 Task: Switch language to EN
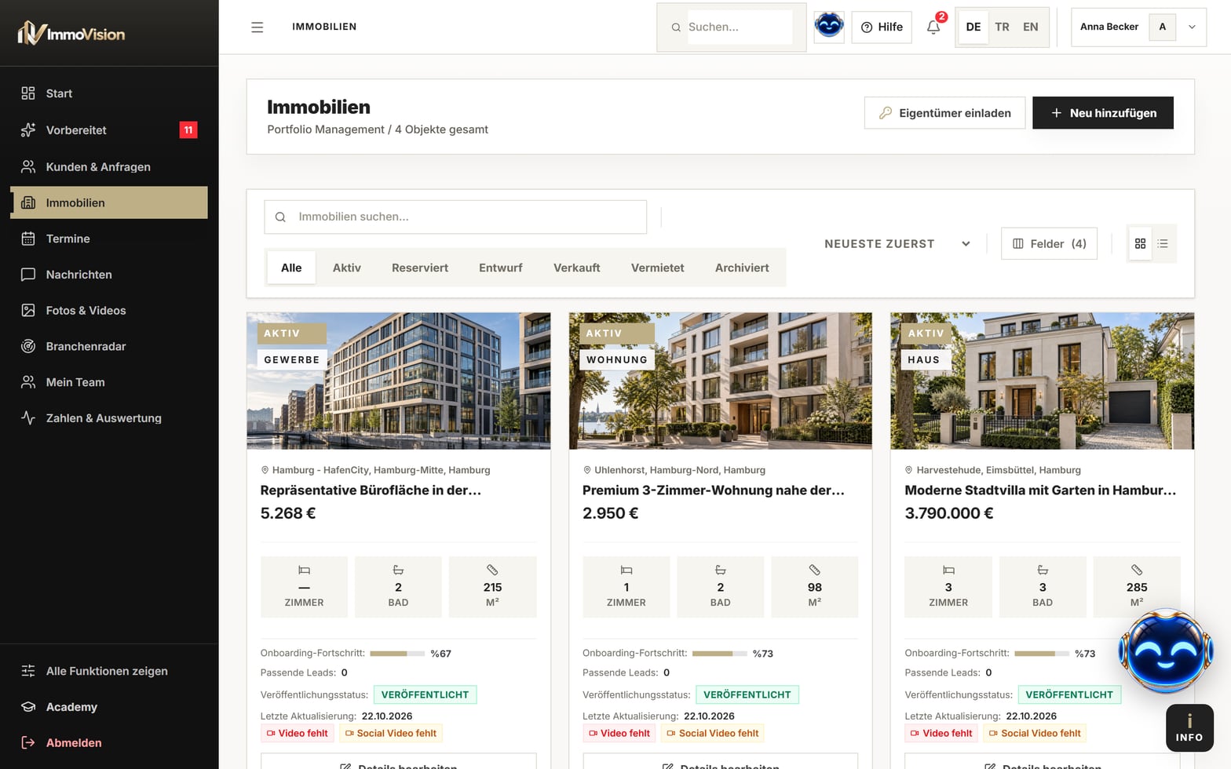[x=1031, y=27]
